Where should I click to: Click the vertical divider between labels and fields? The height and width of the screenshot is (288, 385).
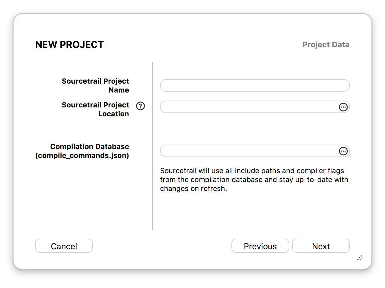coord(152,146)
